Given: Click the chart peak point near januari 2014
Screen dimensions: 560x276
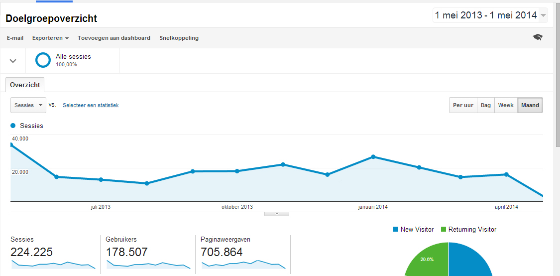Looking at the screenshot, I should [373, 156].
